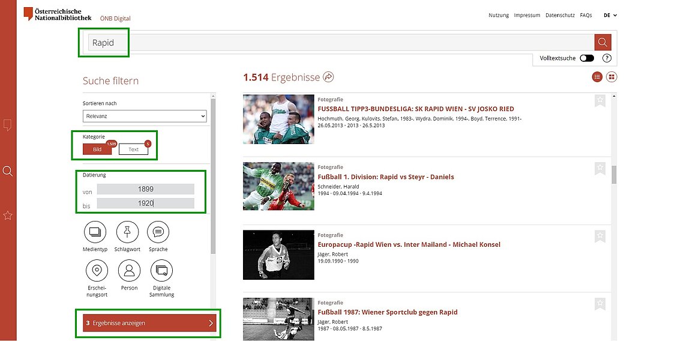This screenshot has width=690, height=341.
Task: Select the Text category filter
Action: click(x=133, y=149)
